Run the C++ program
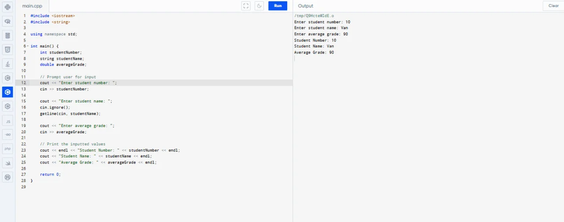Image resolution: width=564 pixels, height=222 pixels. coord(278,6)
